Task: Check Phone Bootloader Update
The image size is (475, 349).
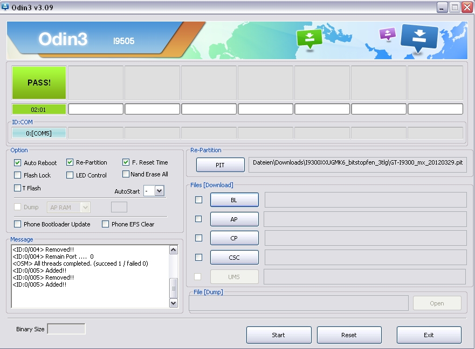Action: point(17,224)
